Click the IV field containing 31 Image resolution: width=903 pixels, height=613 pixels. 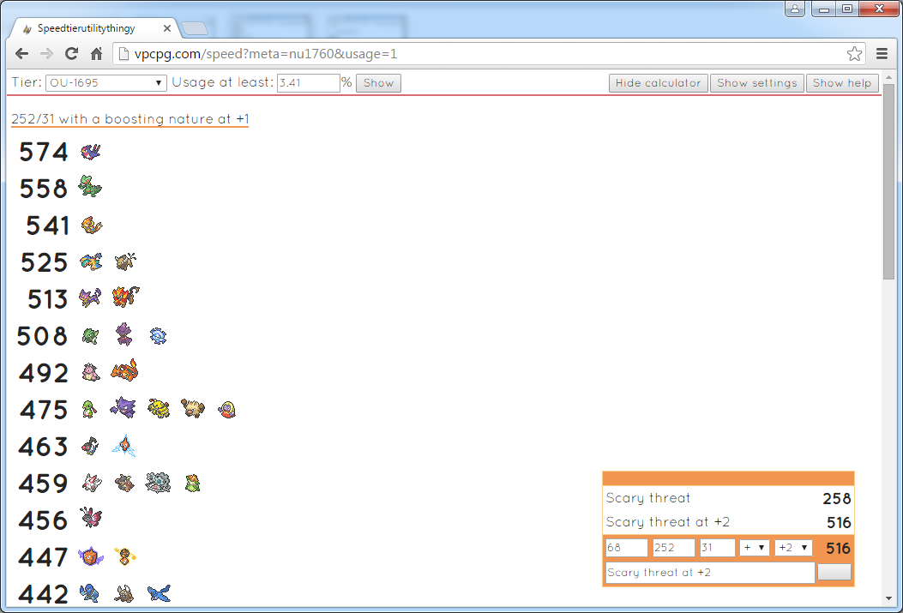tap(717, 547)
